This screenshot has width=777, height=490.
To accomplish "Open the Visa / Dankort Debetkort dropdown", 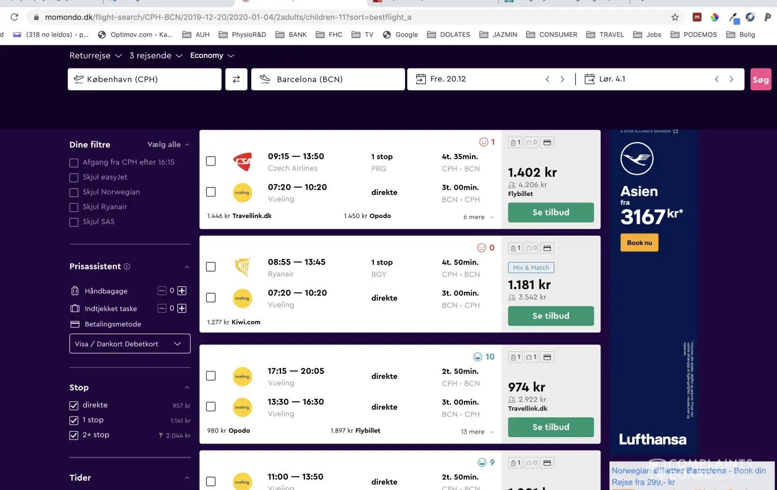I will pos(129,344).
